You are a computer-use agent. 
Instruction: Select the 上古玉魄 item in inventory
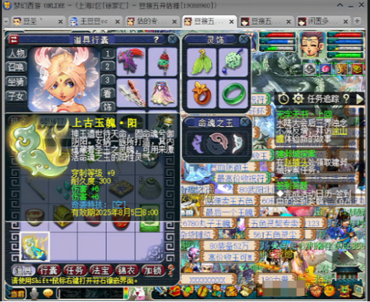click(35, 247)
